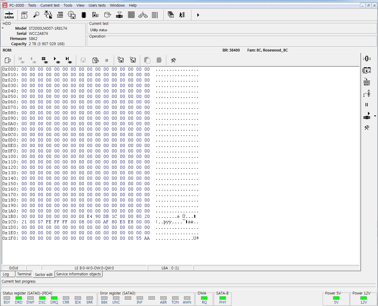This screenshot has width=378, height=306.
Task: Click the SATA0 port selection icon
Action: coord(9,15)
